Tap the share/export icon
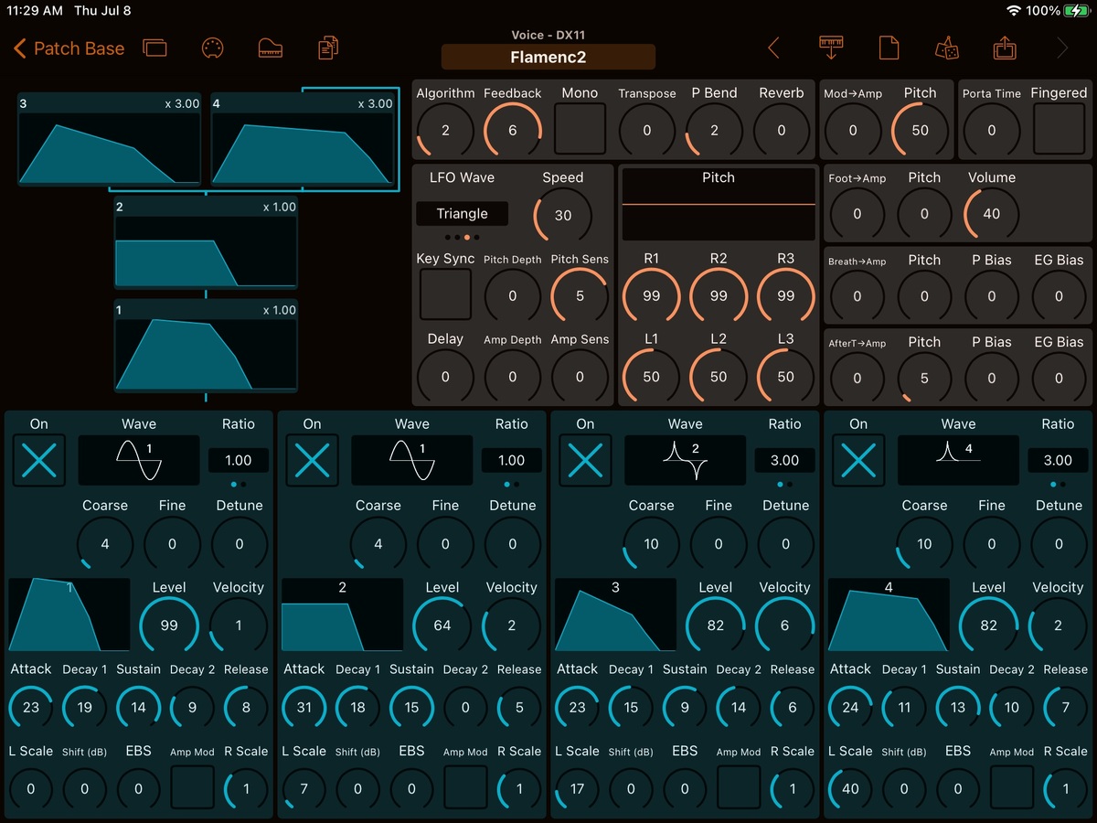Viewport: 1097px width, 823px height. click(1005, 48)
